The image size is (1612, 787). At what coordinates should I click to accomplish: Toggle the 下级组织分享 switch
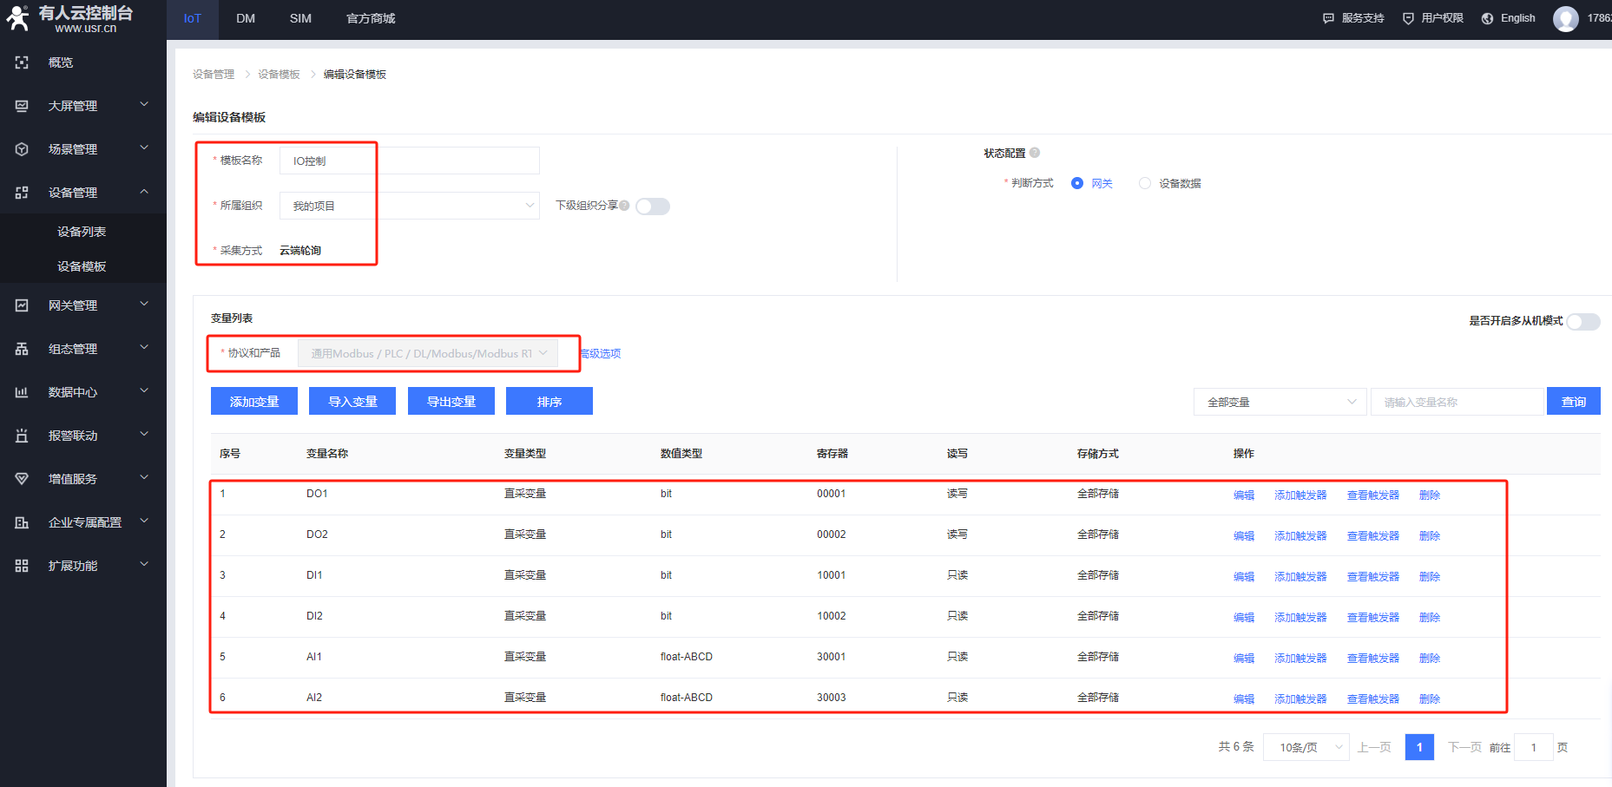[652, 207]
